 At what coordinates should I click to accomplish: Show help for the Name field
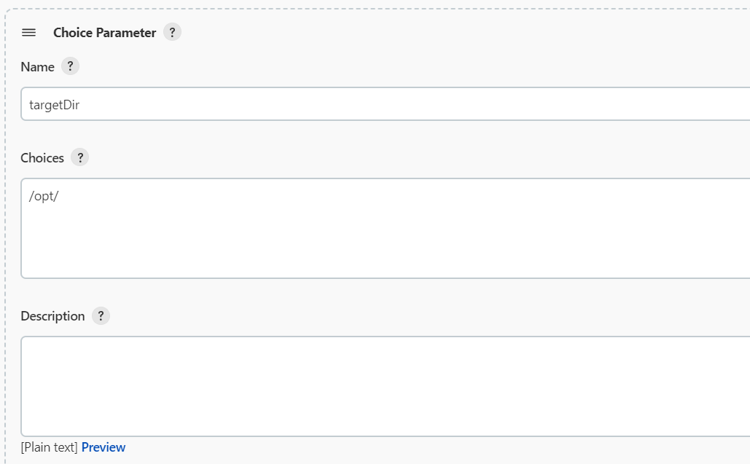pyautogui.click(x=70, y=66)
